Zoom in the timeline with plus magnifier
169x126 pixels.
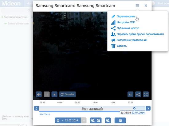click(x=93, y=120)
